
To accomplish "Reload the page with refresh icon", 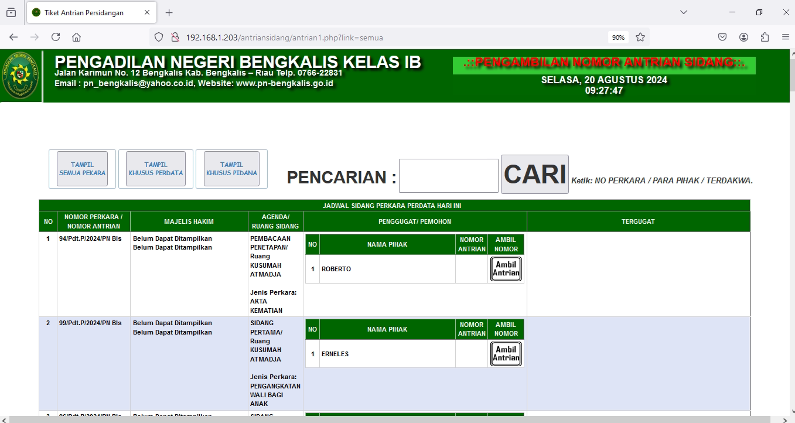I will [x=56, y=37].
